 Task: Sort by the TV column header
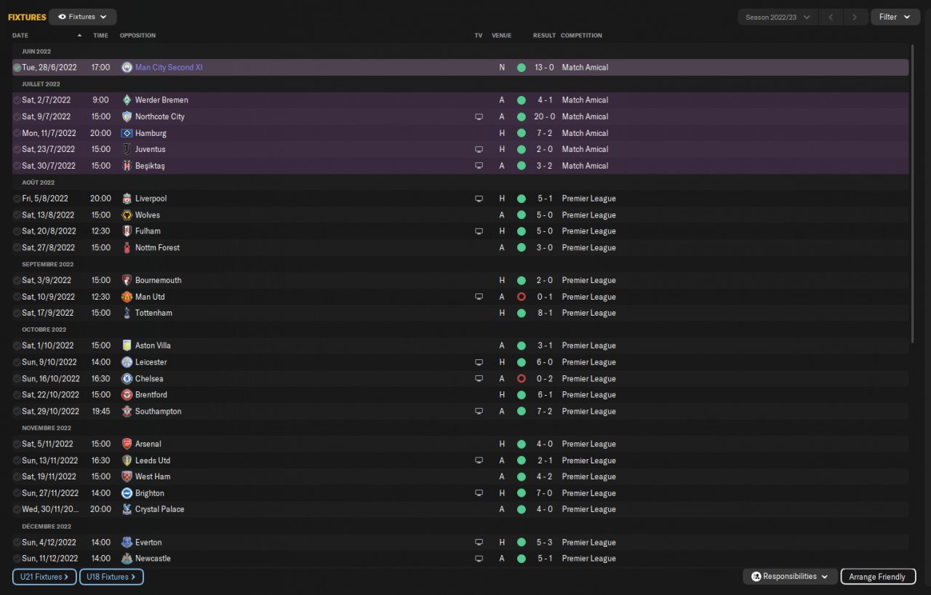click(478, 36)
